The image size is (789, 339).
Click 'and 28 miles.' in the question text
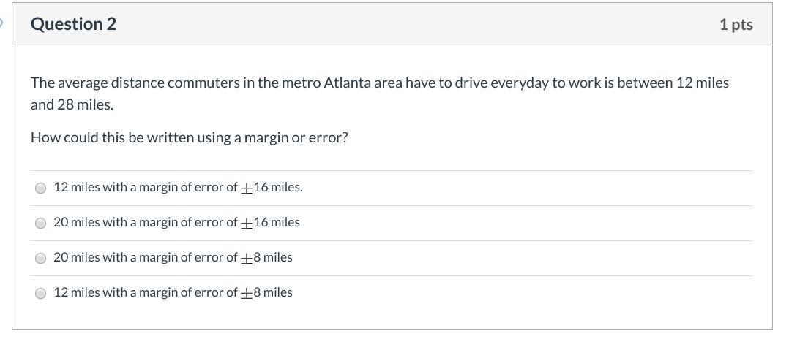tap(72, 105)
